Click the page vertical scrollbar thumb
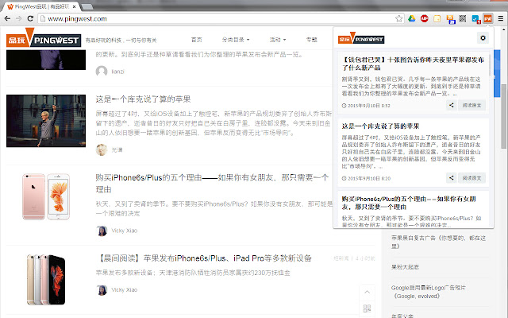This screenshot has width=508, height=318. point(504,116)
